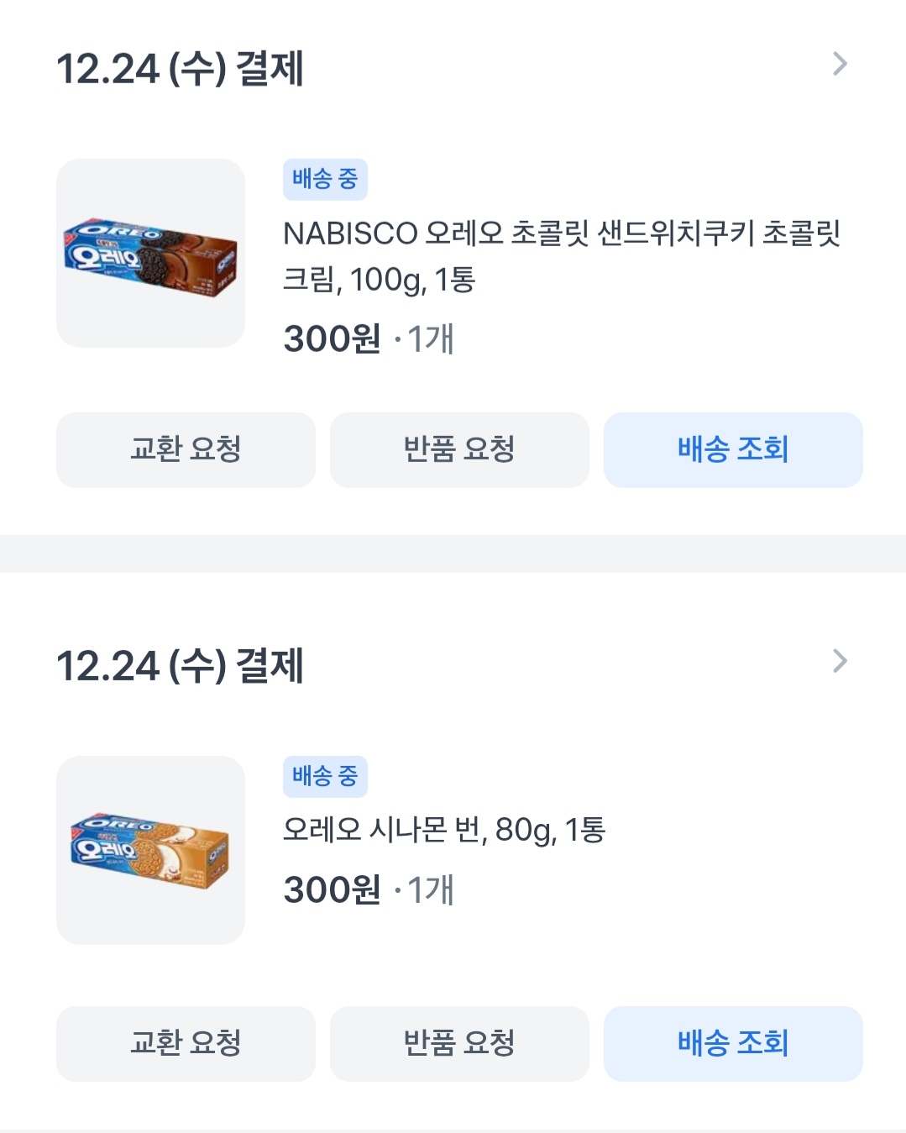
Task: Open order details chevron for cinnamon bun Oreo
Action: pos(840,661)
